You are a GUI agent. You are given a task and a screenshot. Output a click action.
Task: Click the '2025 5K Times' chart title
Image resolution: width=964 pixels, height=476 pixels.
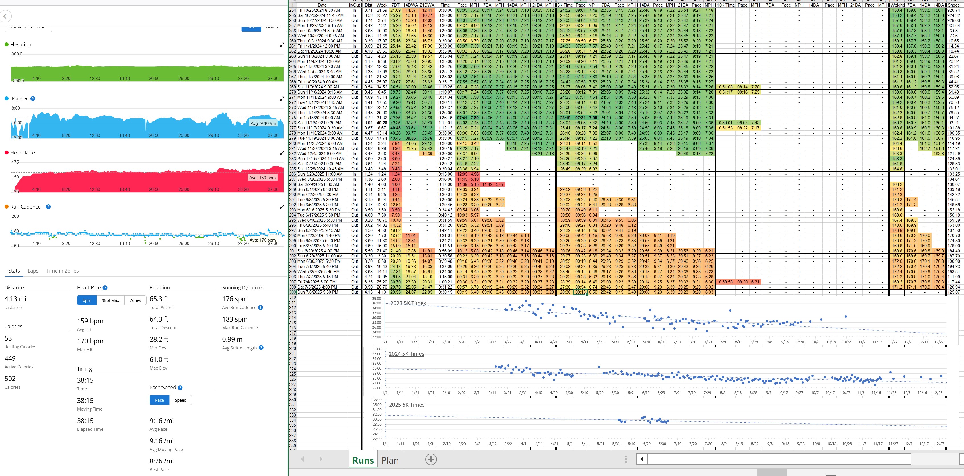[x=406, y=405]
